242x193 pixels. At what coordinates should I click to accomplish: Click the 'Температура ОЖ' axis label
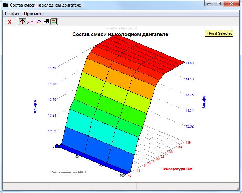(x=178, y=169)
